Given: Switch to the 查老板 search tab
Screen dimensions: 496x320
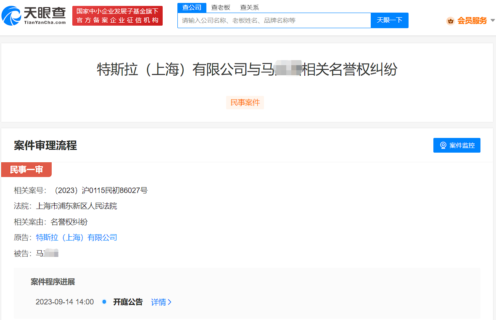Looking at the screenshot, I should [x=221, y=8].
